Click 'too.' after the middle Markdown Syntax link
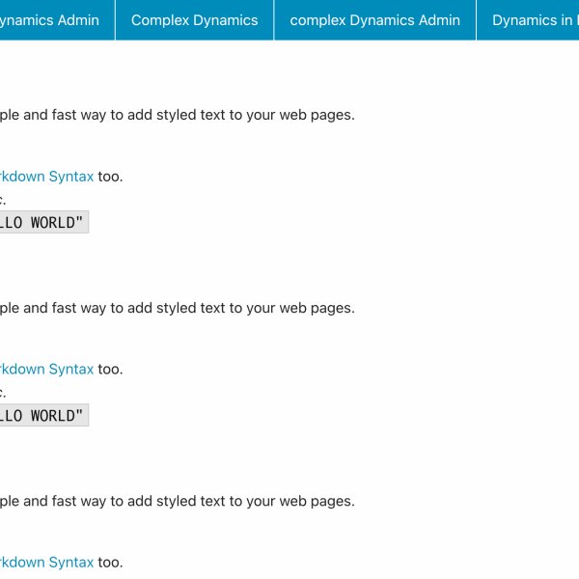 (x=110, y=369)
